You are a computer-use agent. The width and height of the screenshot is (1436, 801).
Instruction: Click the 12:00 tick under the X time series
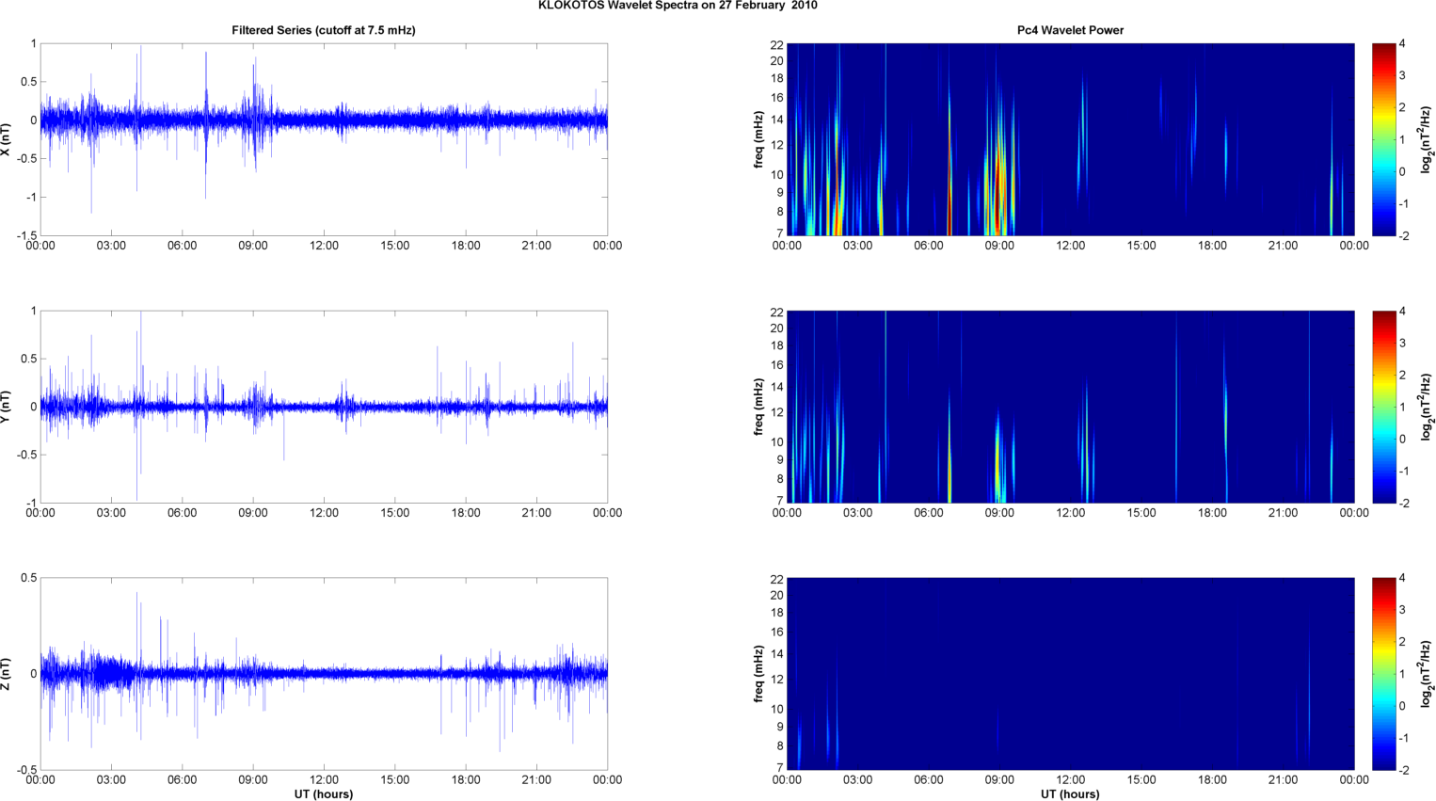324,246
